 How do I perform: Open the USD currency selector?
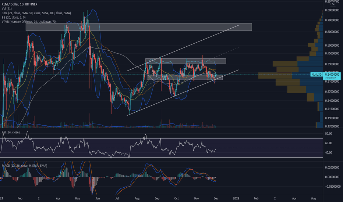[333, 4]
